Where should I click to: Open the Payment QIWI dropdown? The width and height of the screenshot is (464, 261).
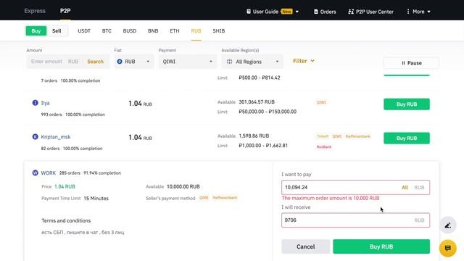pyautogui.click(x=188, y=62)
